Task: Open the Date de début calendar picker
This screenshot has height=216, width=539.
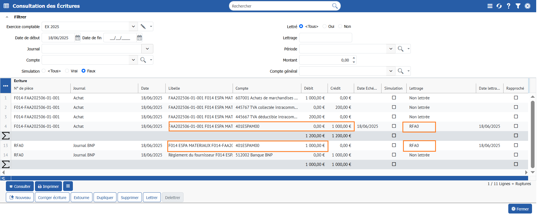Action: (78, 38)
